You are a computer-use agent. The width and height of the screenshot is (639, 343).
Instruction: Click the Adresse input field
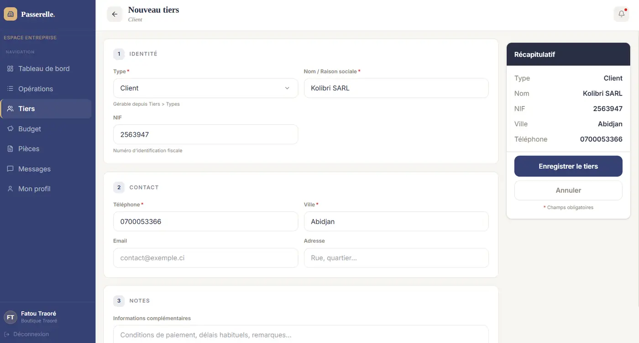pyautogui.click(x=396, y=258)
